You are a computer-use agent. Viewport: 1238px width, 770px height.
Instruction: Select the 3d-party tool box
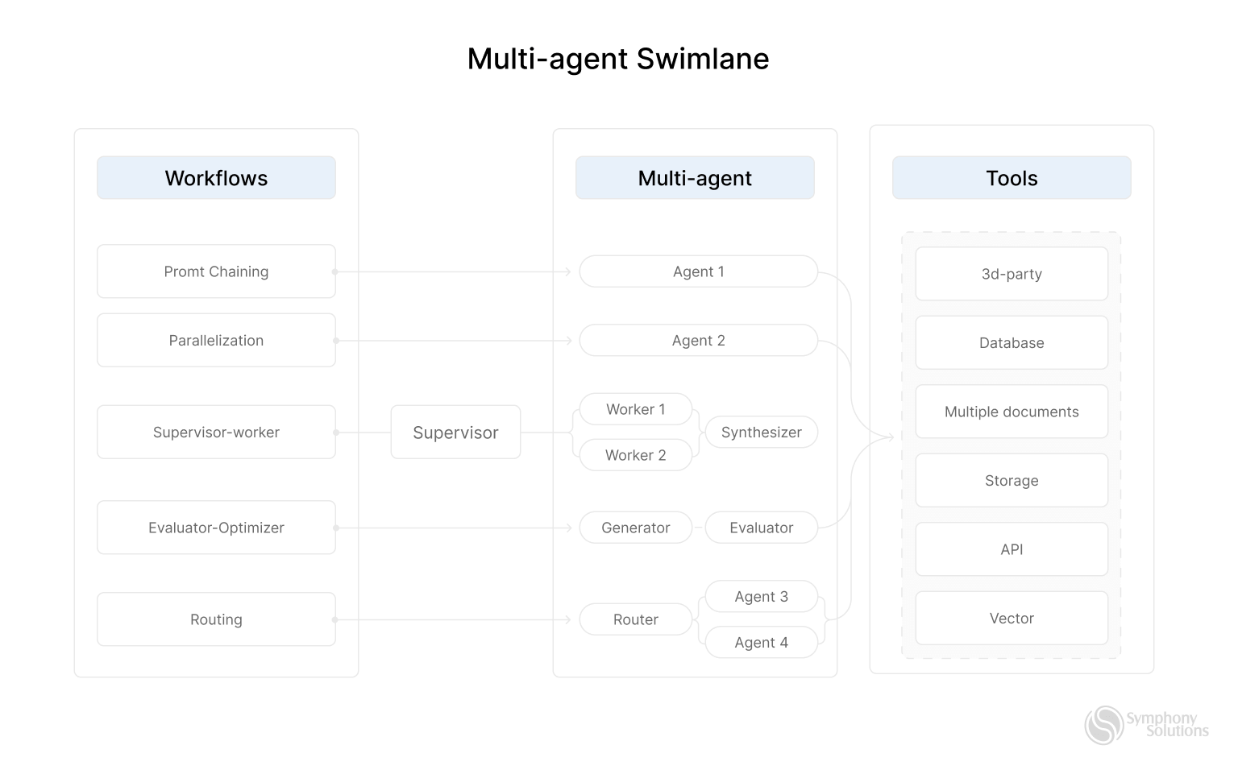pyautogui.click(x=1012, y=274)
